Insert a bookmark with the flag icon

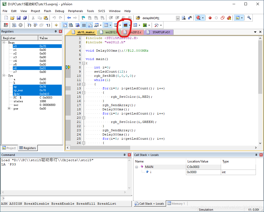point(83,18)
